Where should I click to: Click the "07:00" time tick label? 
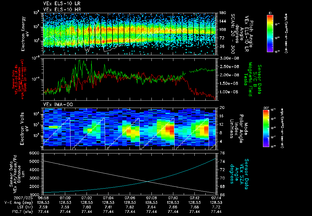(65, 198)
